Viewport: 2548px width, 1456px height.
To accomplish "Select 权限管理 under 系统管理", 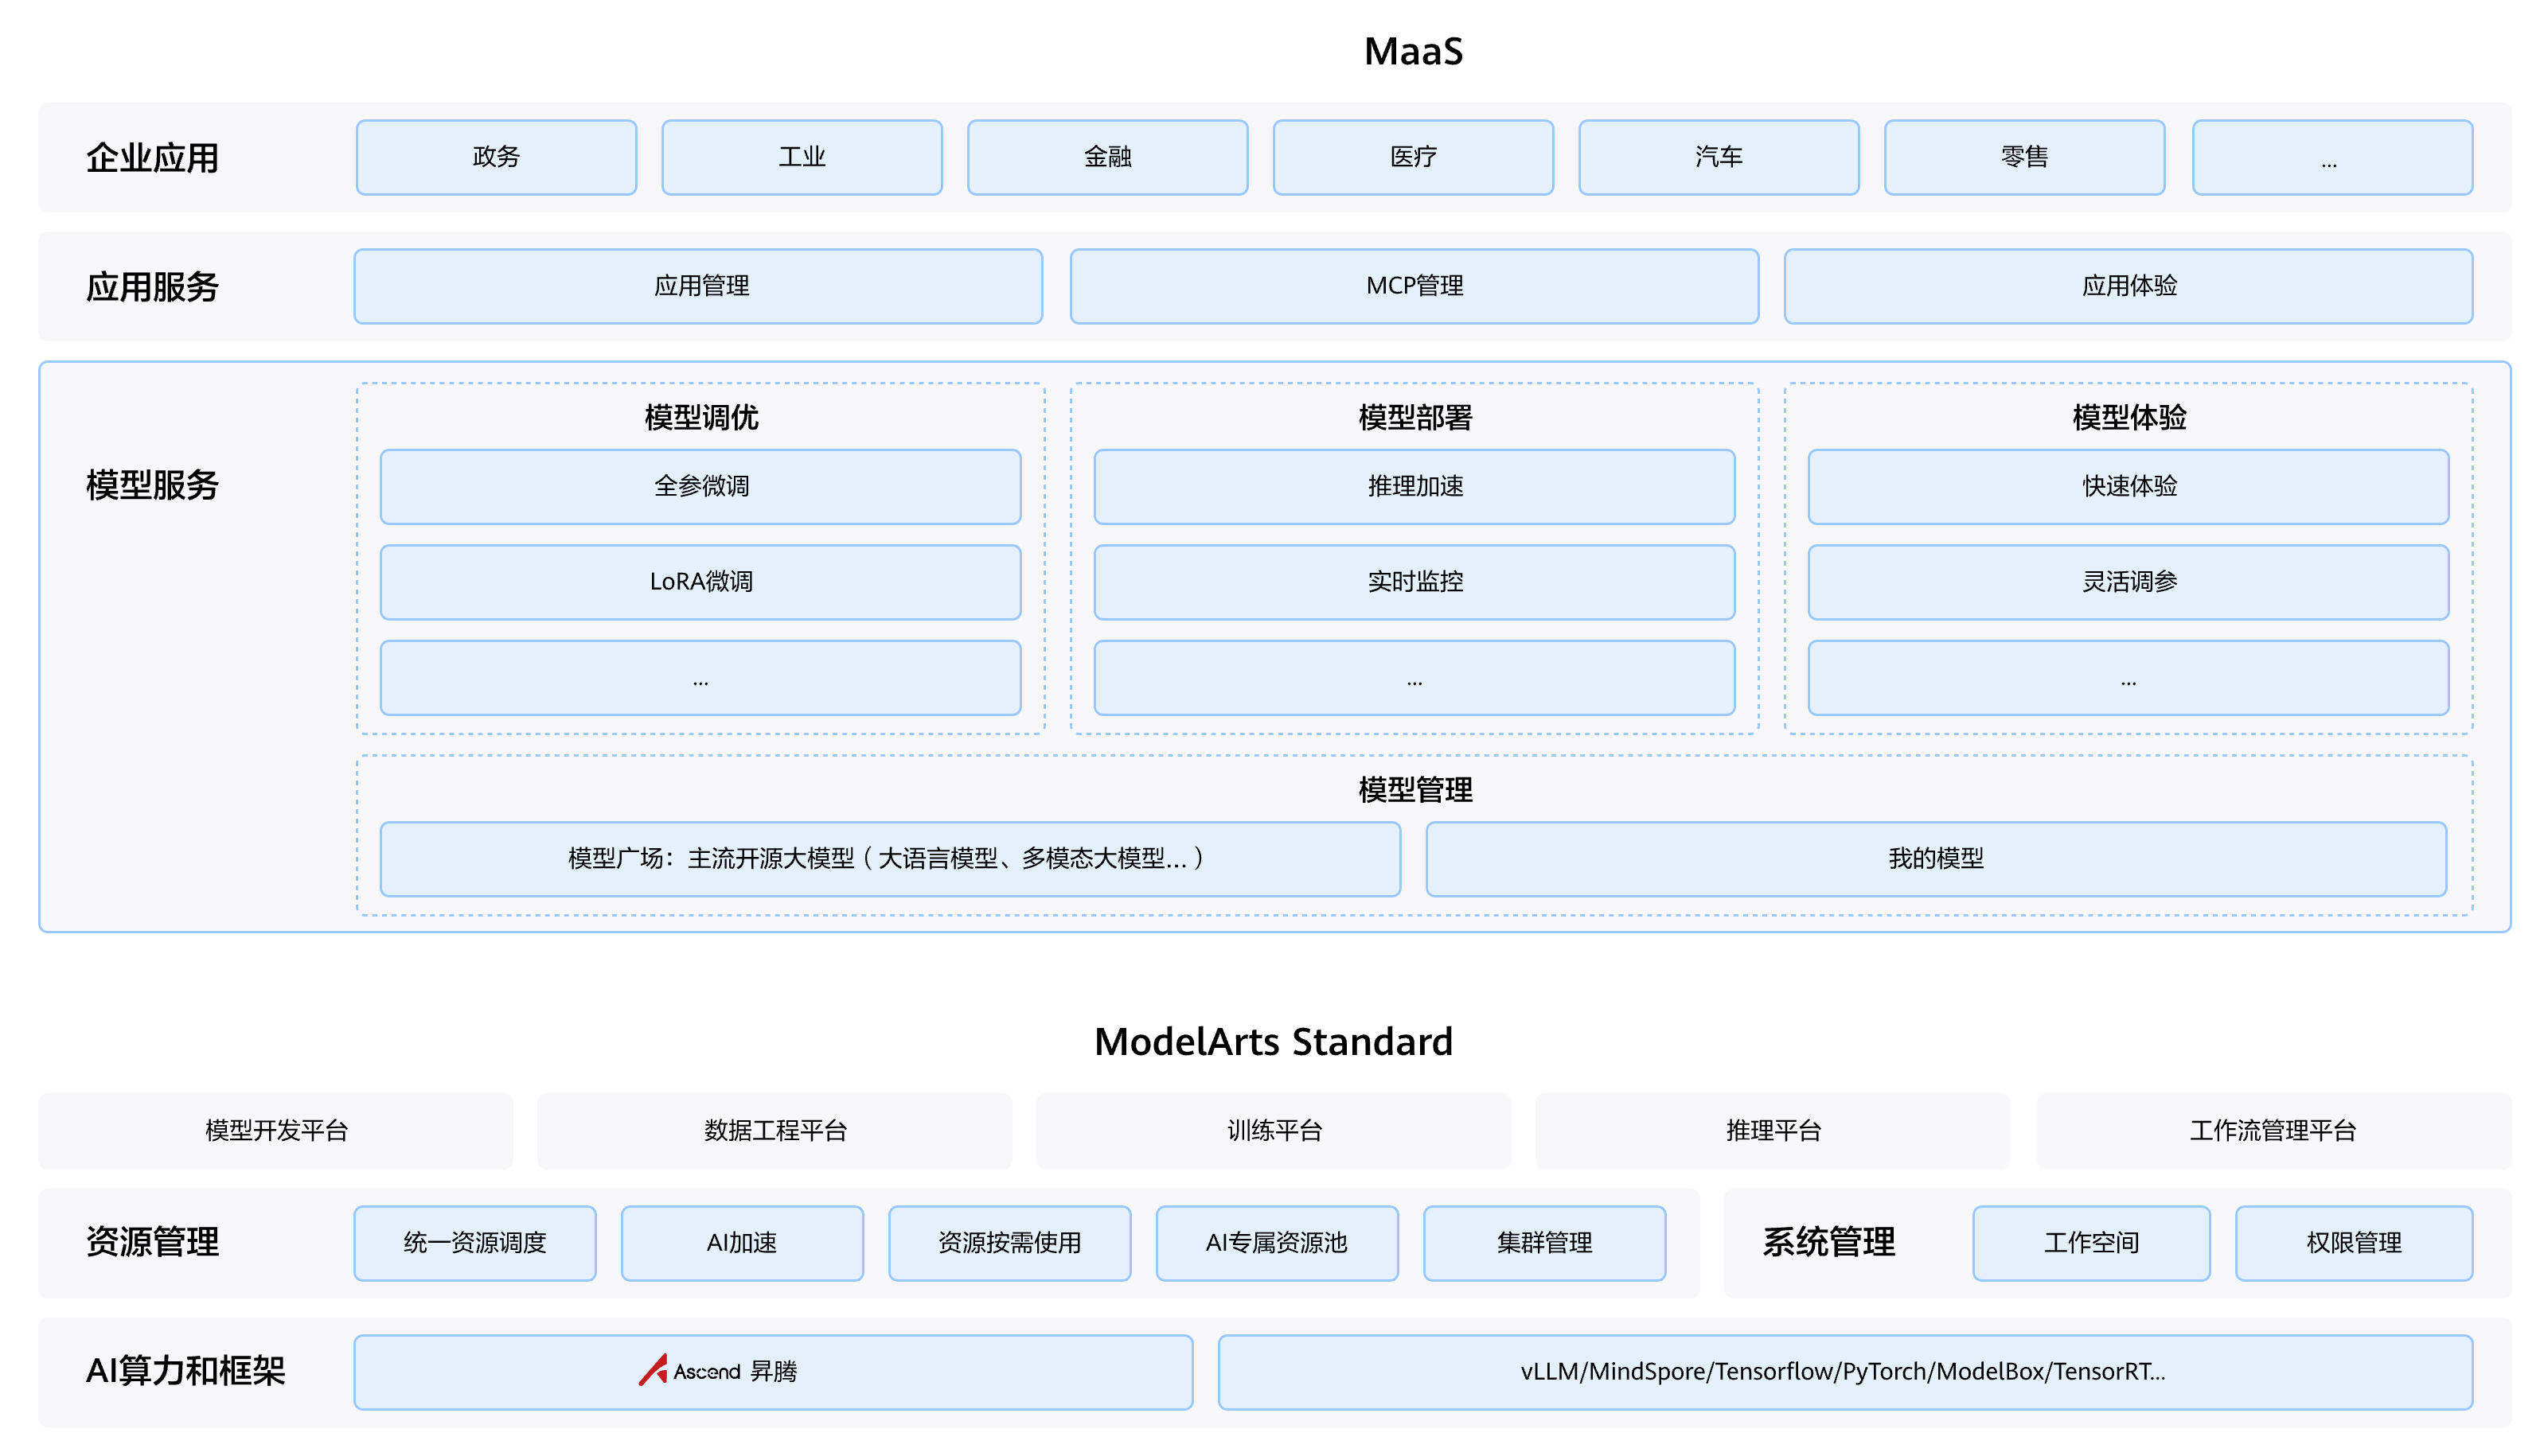I will tap(2353, 1242).
